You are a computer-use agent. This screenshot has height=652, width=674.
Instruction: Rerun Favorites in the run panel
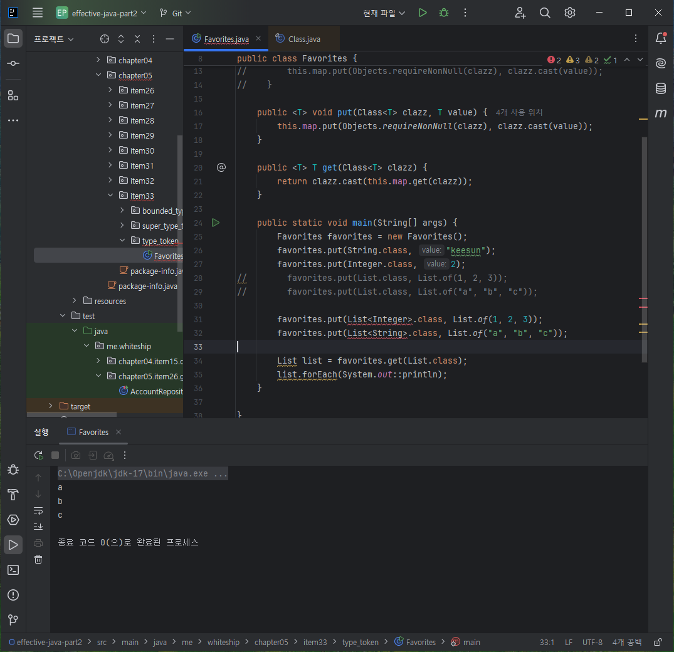point(39,455)
